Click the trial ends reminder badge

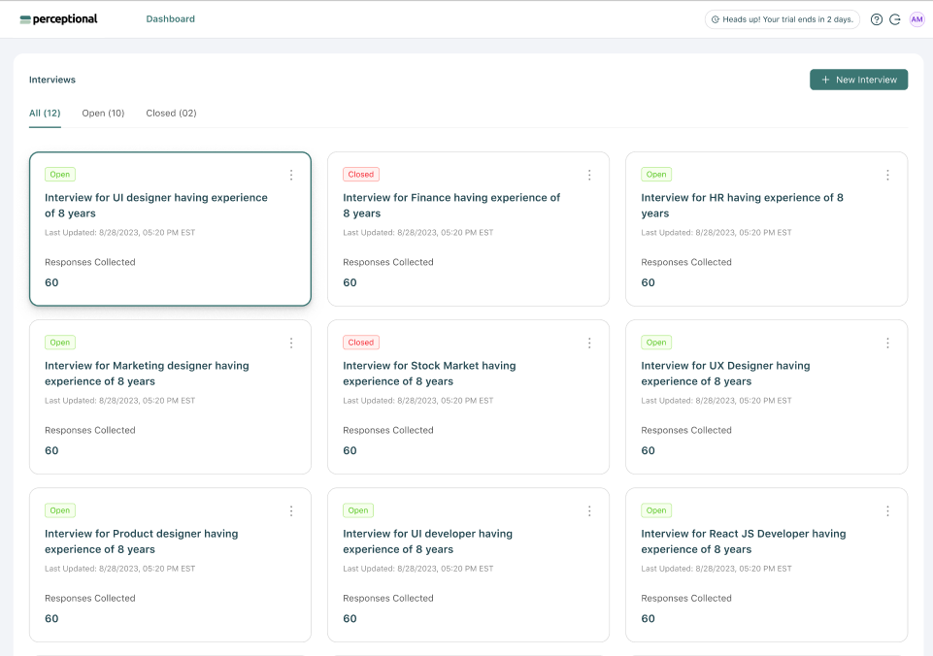[x=782, y=18]
